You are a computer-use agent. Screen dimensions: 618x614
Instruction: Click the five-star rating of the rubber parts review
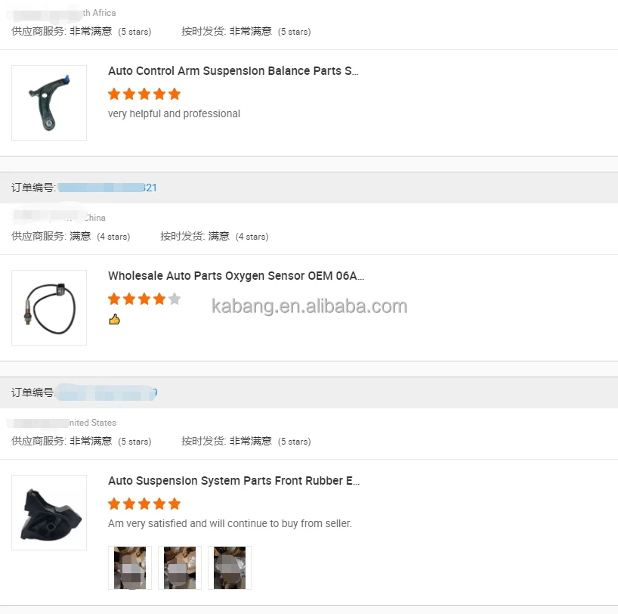144,504
